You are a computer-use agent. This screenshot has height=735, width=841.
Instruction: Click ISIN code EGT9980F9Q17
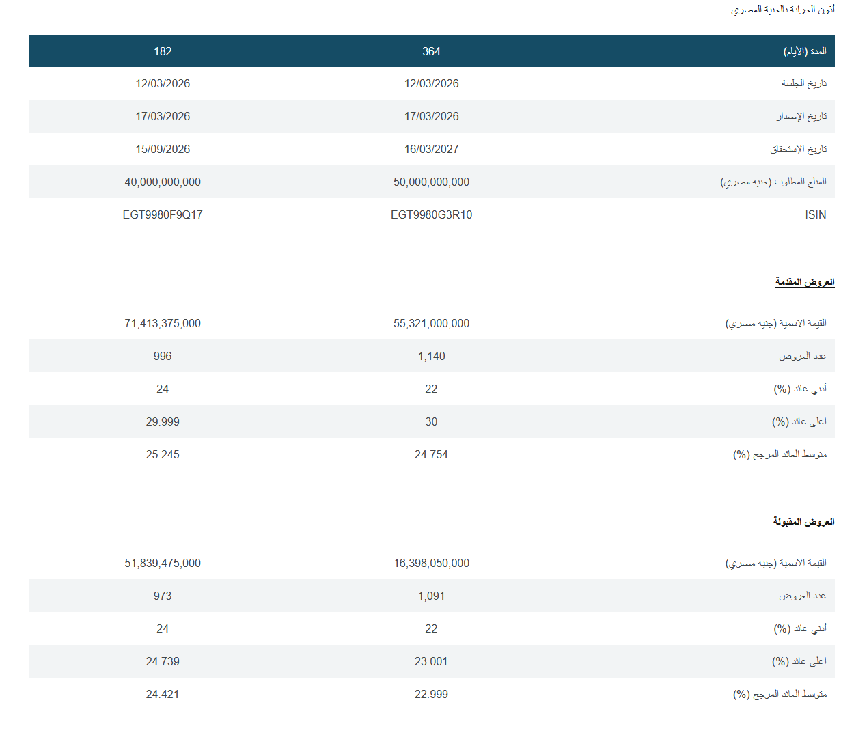click(163, 214)
